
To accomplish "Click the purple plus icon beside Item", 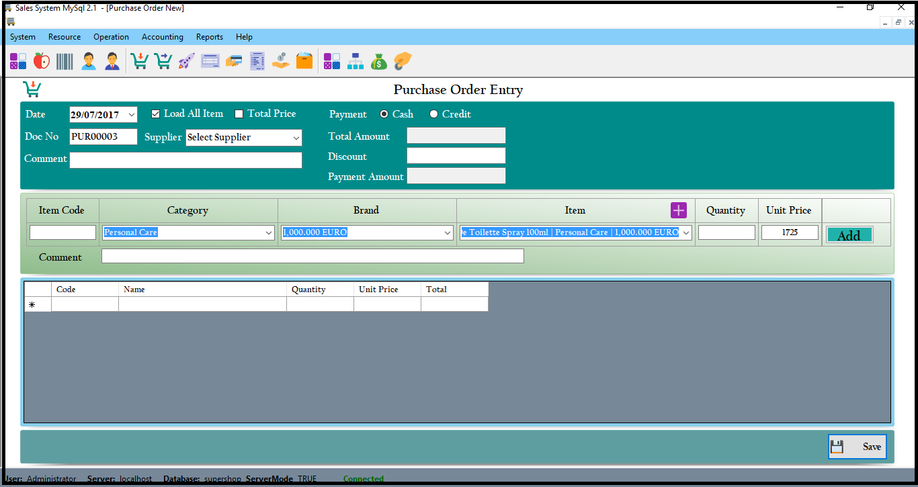I will point(679,210).
